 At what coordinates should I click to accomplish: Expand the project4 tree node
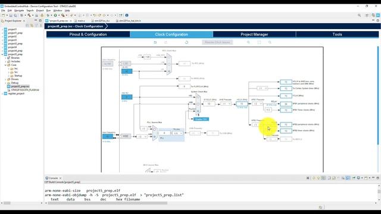[x=2, y=47]
